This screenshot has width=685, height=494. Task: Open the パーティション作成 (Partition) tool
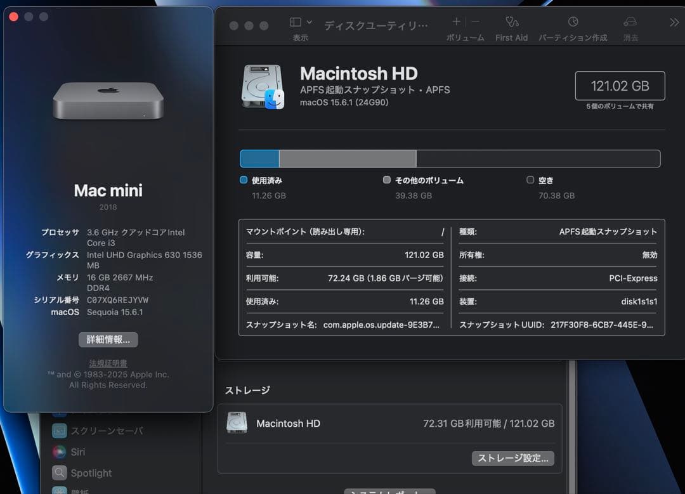click(x=572, y=25)
